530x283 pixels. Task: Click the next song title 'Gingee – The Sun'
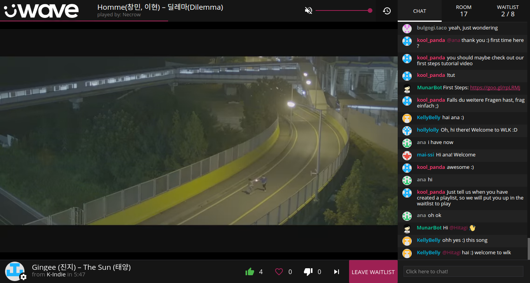click(81, 267)
